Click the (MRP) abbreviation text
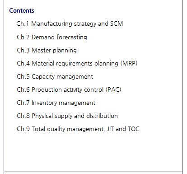187x174 pixels. pyautogui.click(x=129, y=63)
